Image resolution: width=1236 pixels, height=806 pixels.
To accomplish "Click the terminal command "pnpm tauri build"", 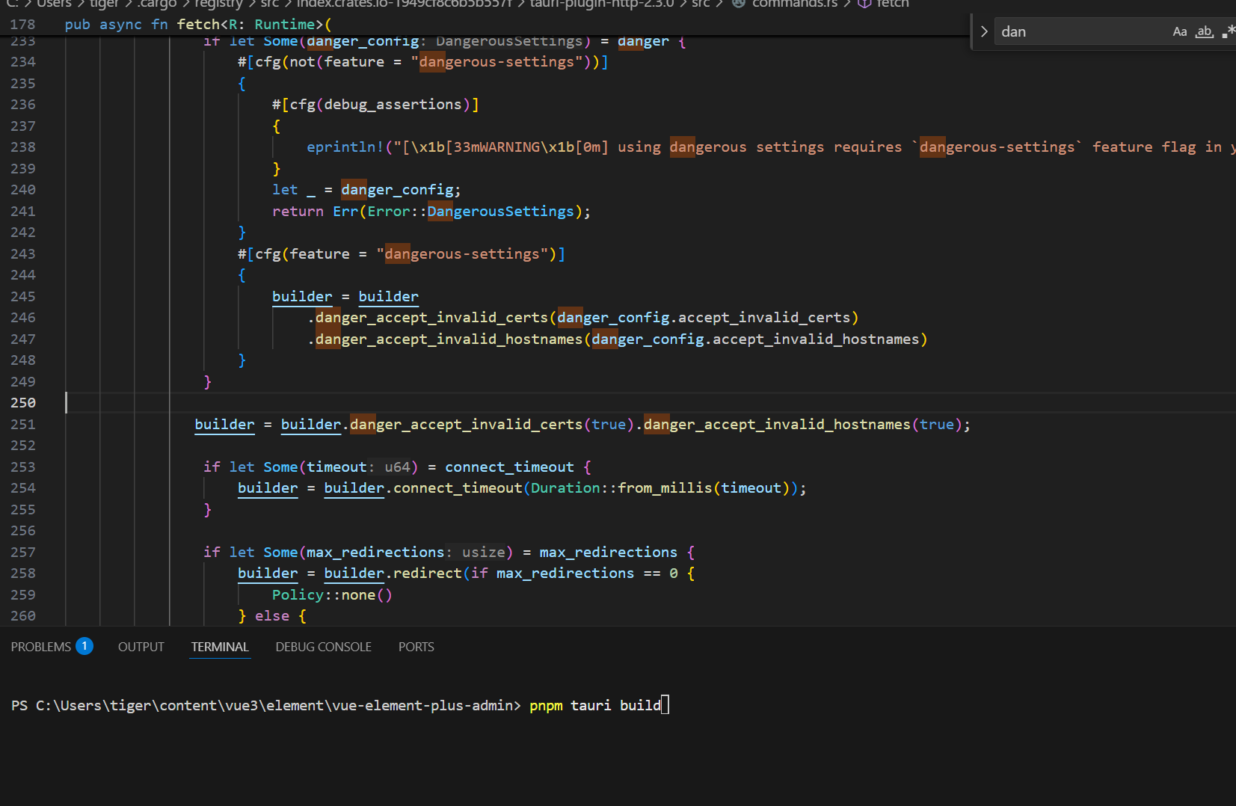I will coord(595,706).
